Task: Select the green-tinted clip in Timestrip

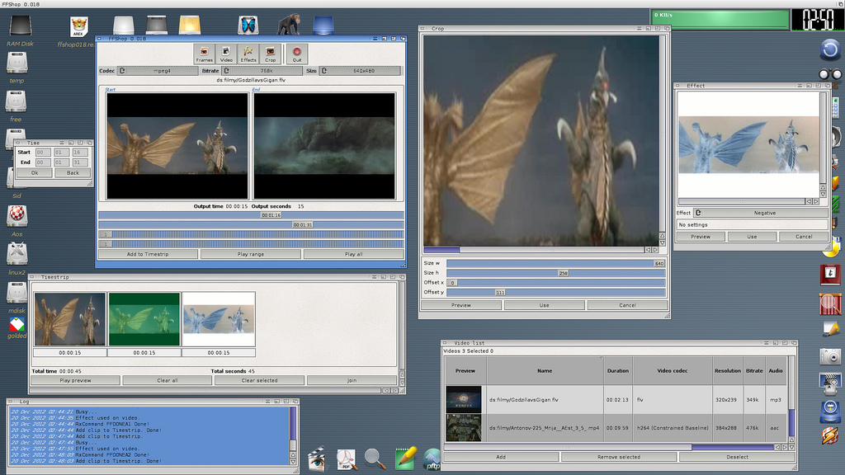Action: 144,319
